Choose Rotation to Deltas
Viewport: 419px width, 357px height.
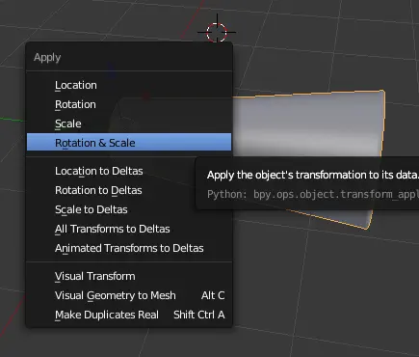(129, 190)
